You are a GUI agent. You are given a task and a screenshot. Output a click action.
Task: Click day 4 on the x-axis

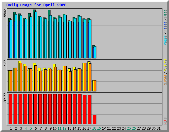tap(26, 128)
